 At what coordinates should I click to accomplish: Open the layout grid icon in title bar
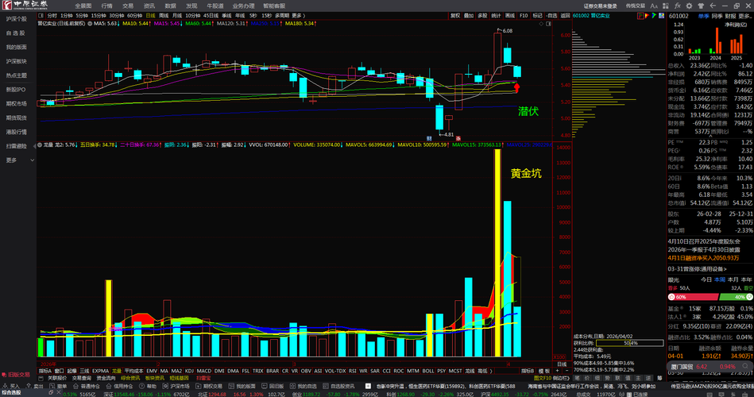[666, 6]
